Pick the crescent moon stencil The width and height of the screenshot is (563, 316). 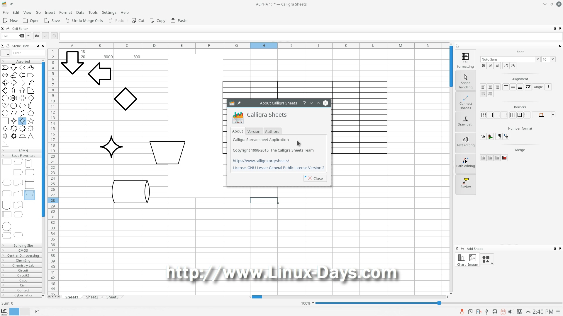point(30,106)
